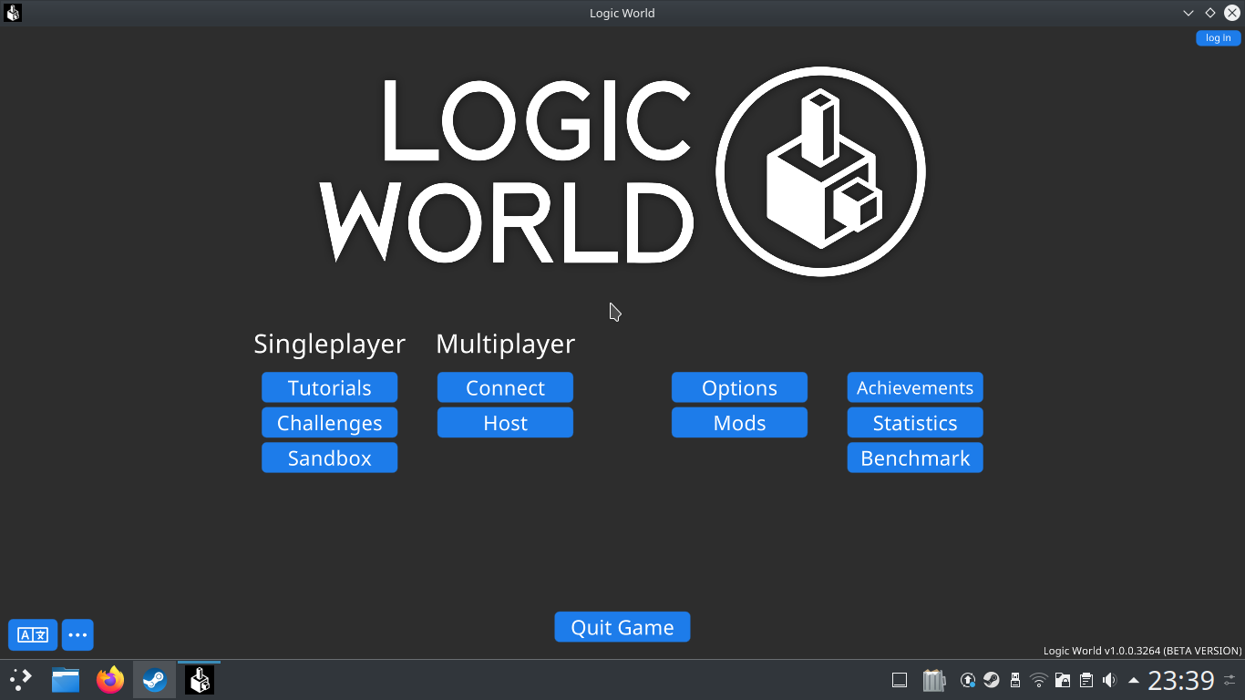This screenshot has height=700, width=1245.
Task: Open the clipboard tray icon
Action: [x=1086, y=680]
